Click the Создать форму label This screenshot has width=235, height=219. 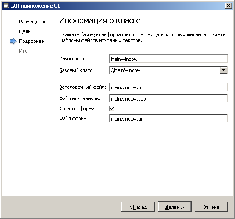77,109
